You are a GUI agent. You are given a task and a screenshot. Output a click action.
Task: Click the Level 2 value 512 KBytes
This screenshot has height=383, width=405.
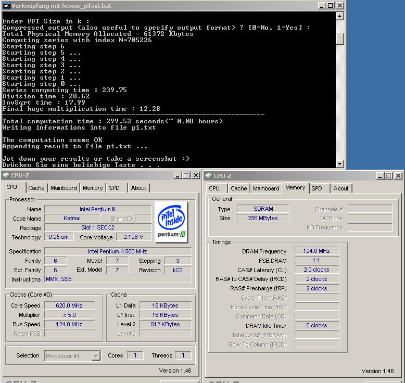pos(166,324)
